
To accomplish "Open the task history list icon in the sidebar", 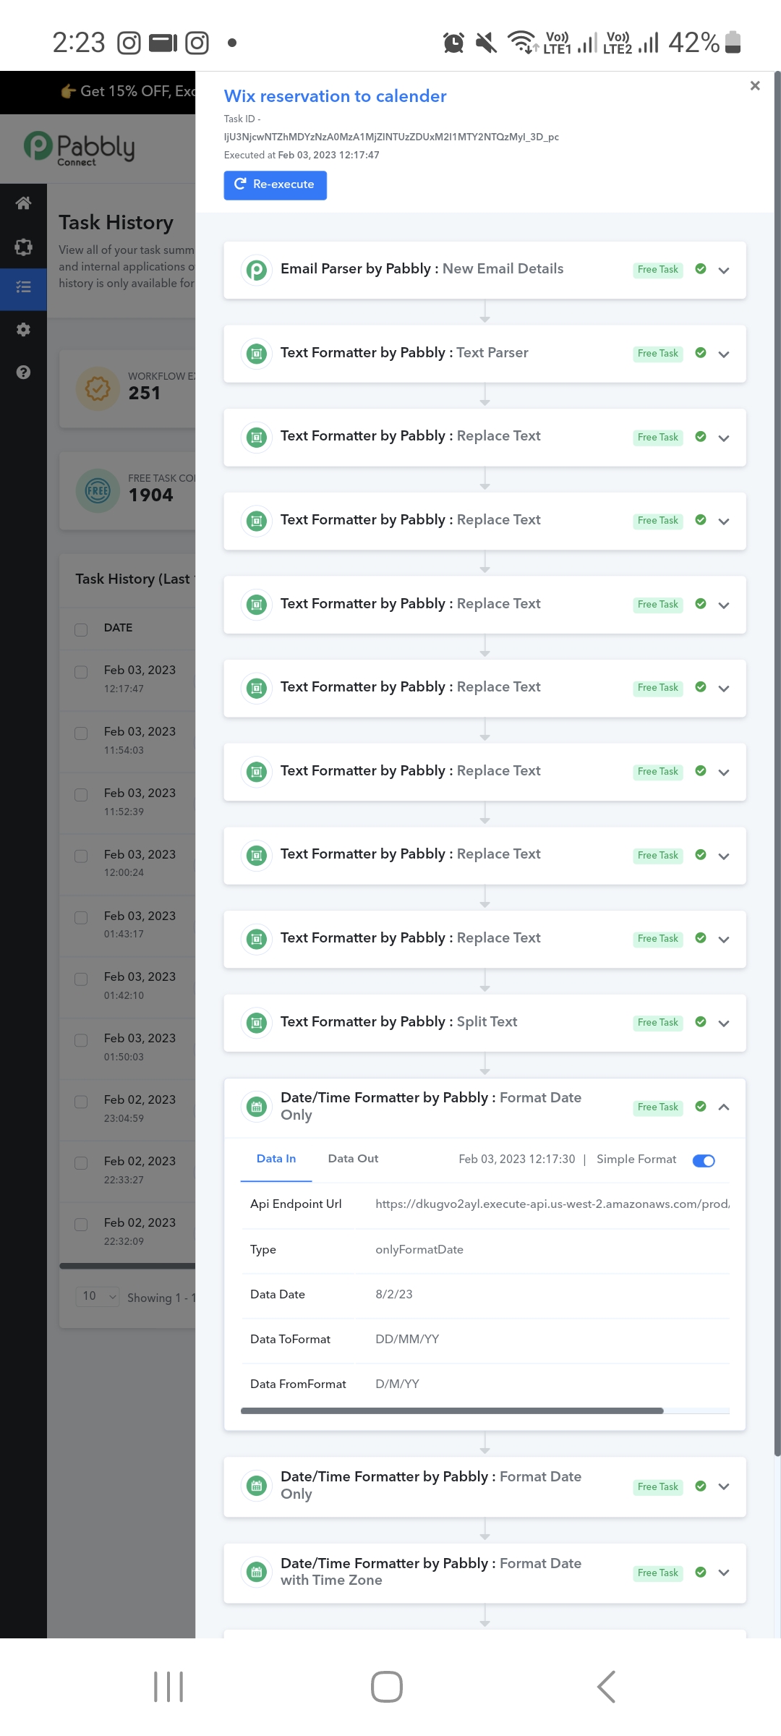I will pos(23,287).
